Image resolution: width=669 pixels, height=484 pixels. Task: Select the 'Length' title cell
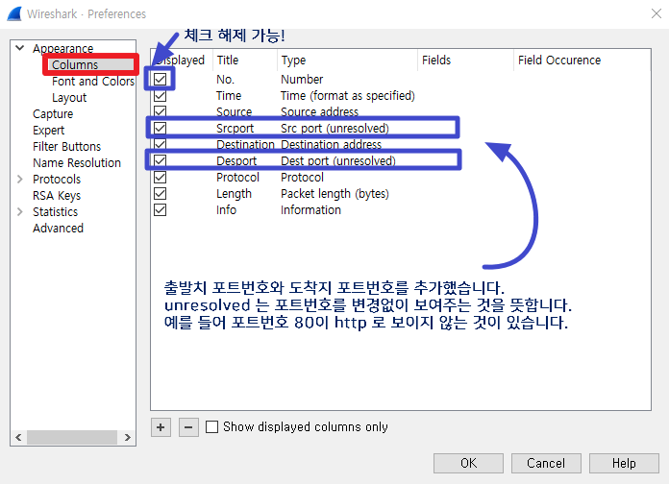pyautogui.click(x=234, y=194)
